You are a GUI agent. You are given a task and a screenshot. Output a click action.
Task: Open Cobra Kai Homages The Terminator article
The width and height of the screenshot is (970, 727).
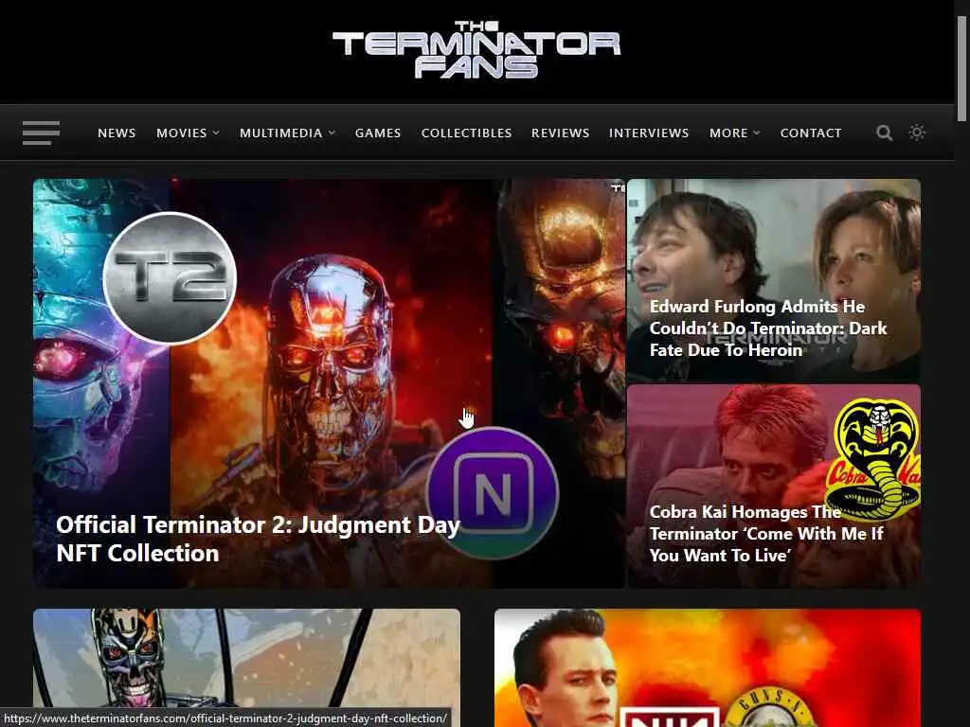click(x=766, y=534)
